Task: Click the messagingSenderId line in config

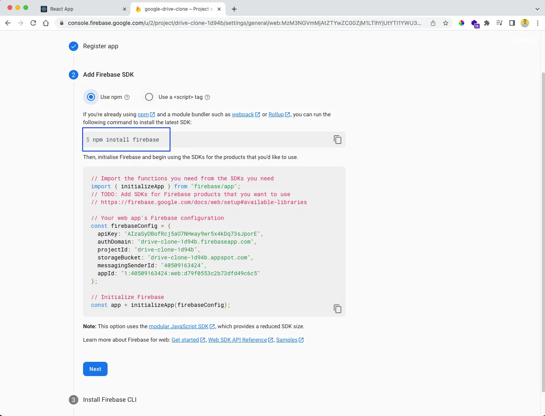Action: pos(152,265)
